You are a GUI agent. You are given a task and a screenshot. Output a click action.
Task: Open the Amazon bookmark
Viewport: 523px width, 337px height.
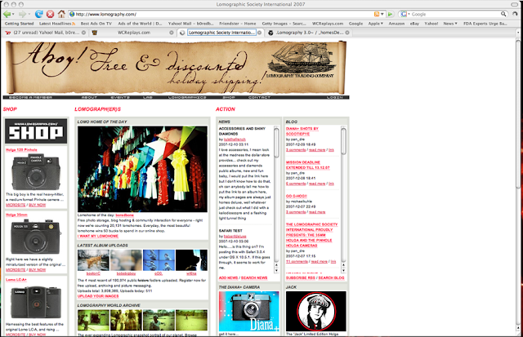click(x=396, y=24)
